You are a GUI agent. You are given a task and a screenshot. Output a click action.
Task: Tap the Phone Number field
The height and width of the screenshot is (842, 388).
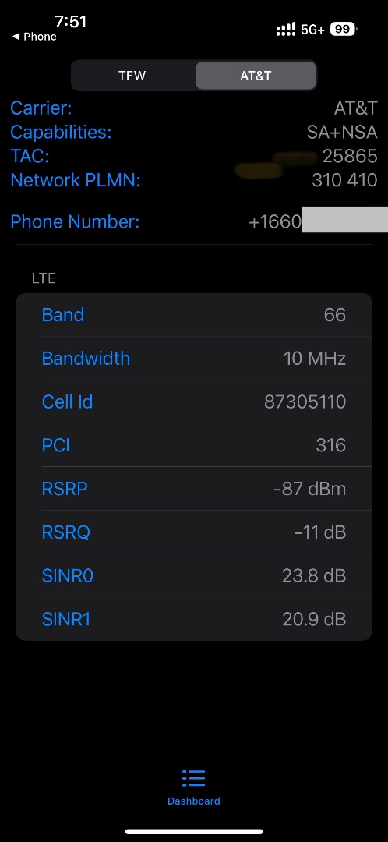(x=194, y=221)
